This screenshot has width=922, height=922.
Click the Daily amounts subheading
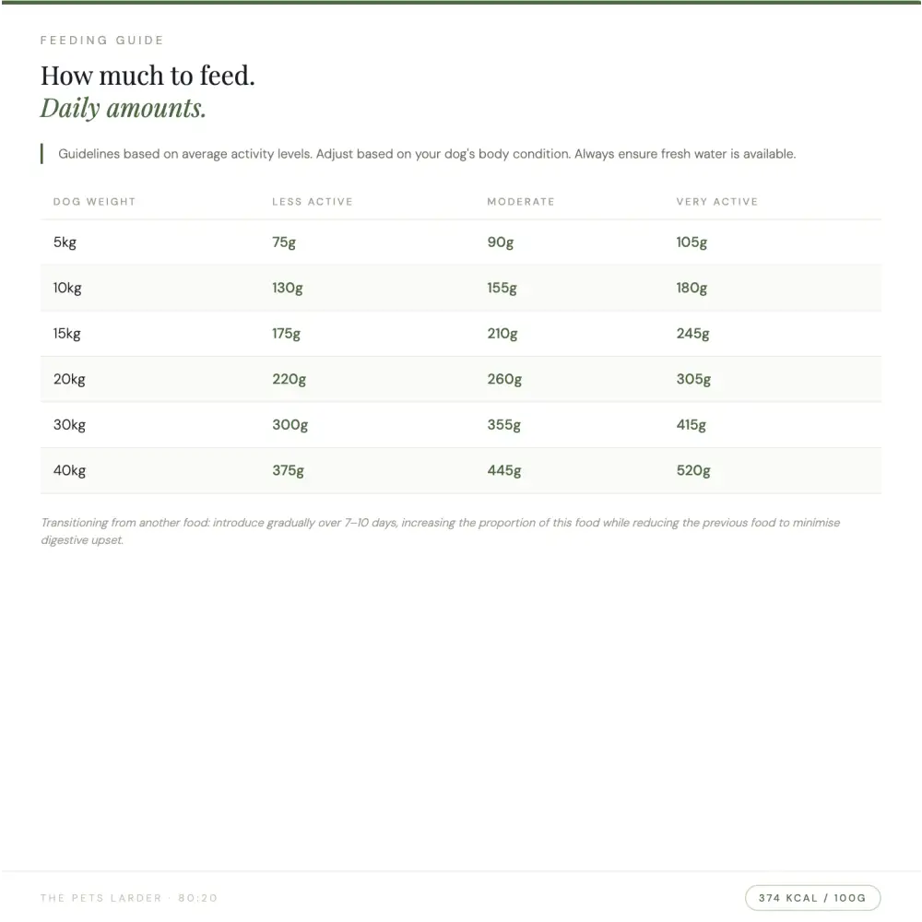[x=124, y=108]
